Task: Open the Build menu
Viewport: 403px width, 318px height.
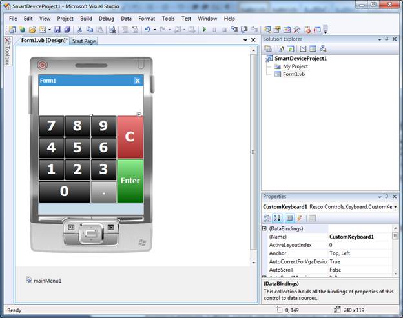Action: (86, 19)
